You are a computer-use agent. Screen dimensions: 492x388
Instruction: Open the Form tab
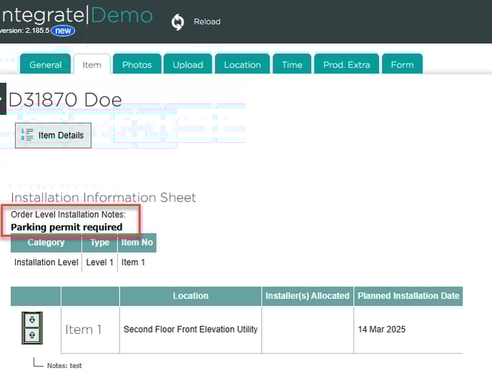click(402, 64)
